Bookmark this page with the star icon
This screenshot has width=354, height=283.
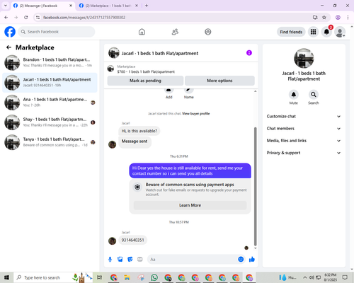coord(324,18)
